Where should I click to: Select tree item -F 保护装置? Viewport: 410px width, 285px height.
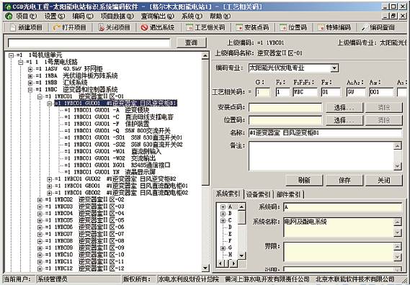click(x=107, y=124)
